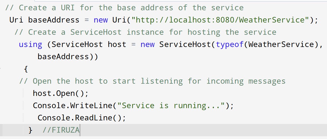The width and height of the screenshot is (327, 139).
Task: Click the "Create a URI" comment line
Action: (124, 8)
